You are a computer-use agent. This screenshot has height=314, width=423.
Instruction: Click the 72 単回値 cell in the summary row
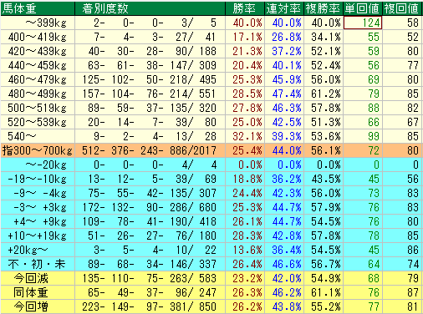[x=363, y=150]
